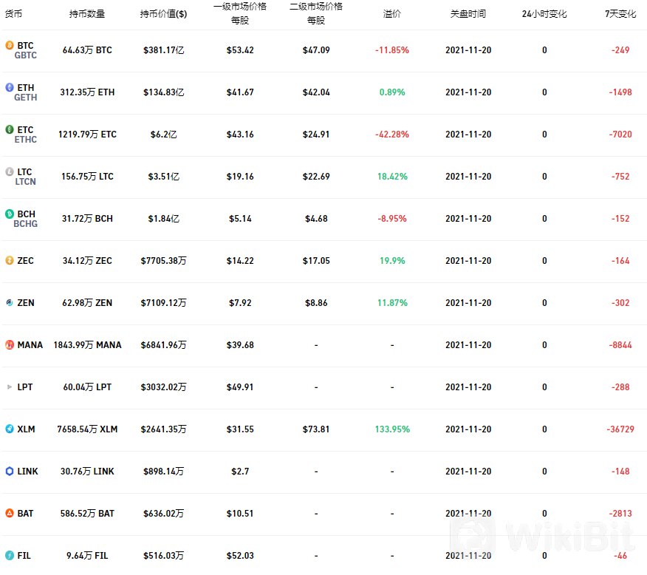Click the XLM 133.95% premium value
Screen dimensions: 647x575
392,429
